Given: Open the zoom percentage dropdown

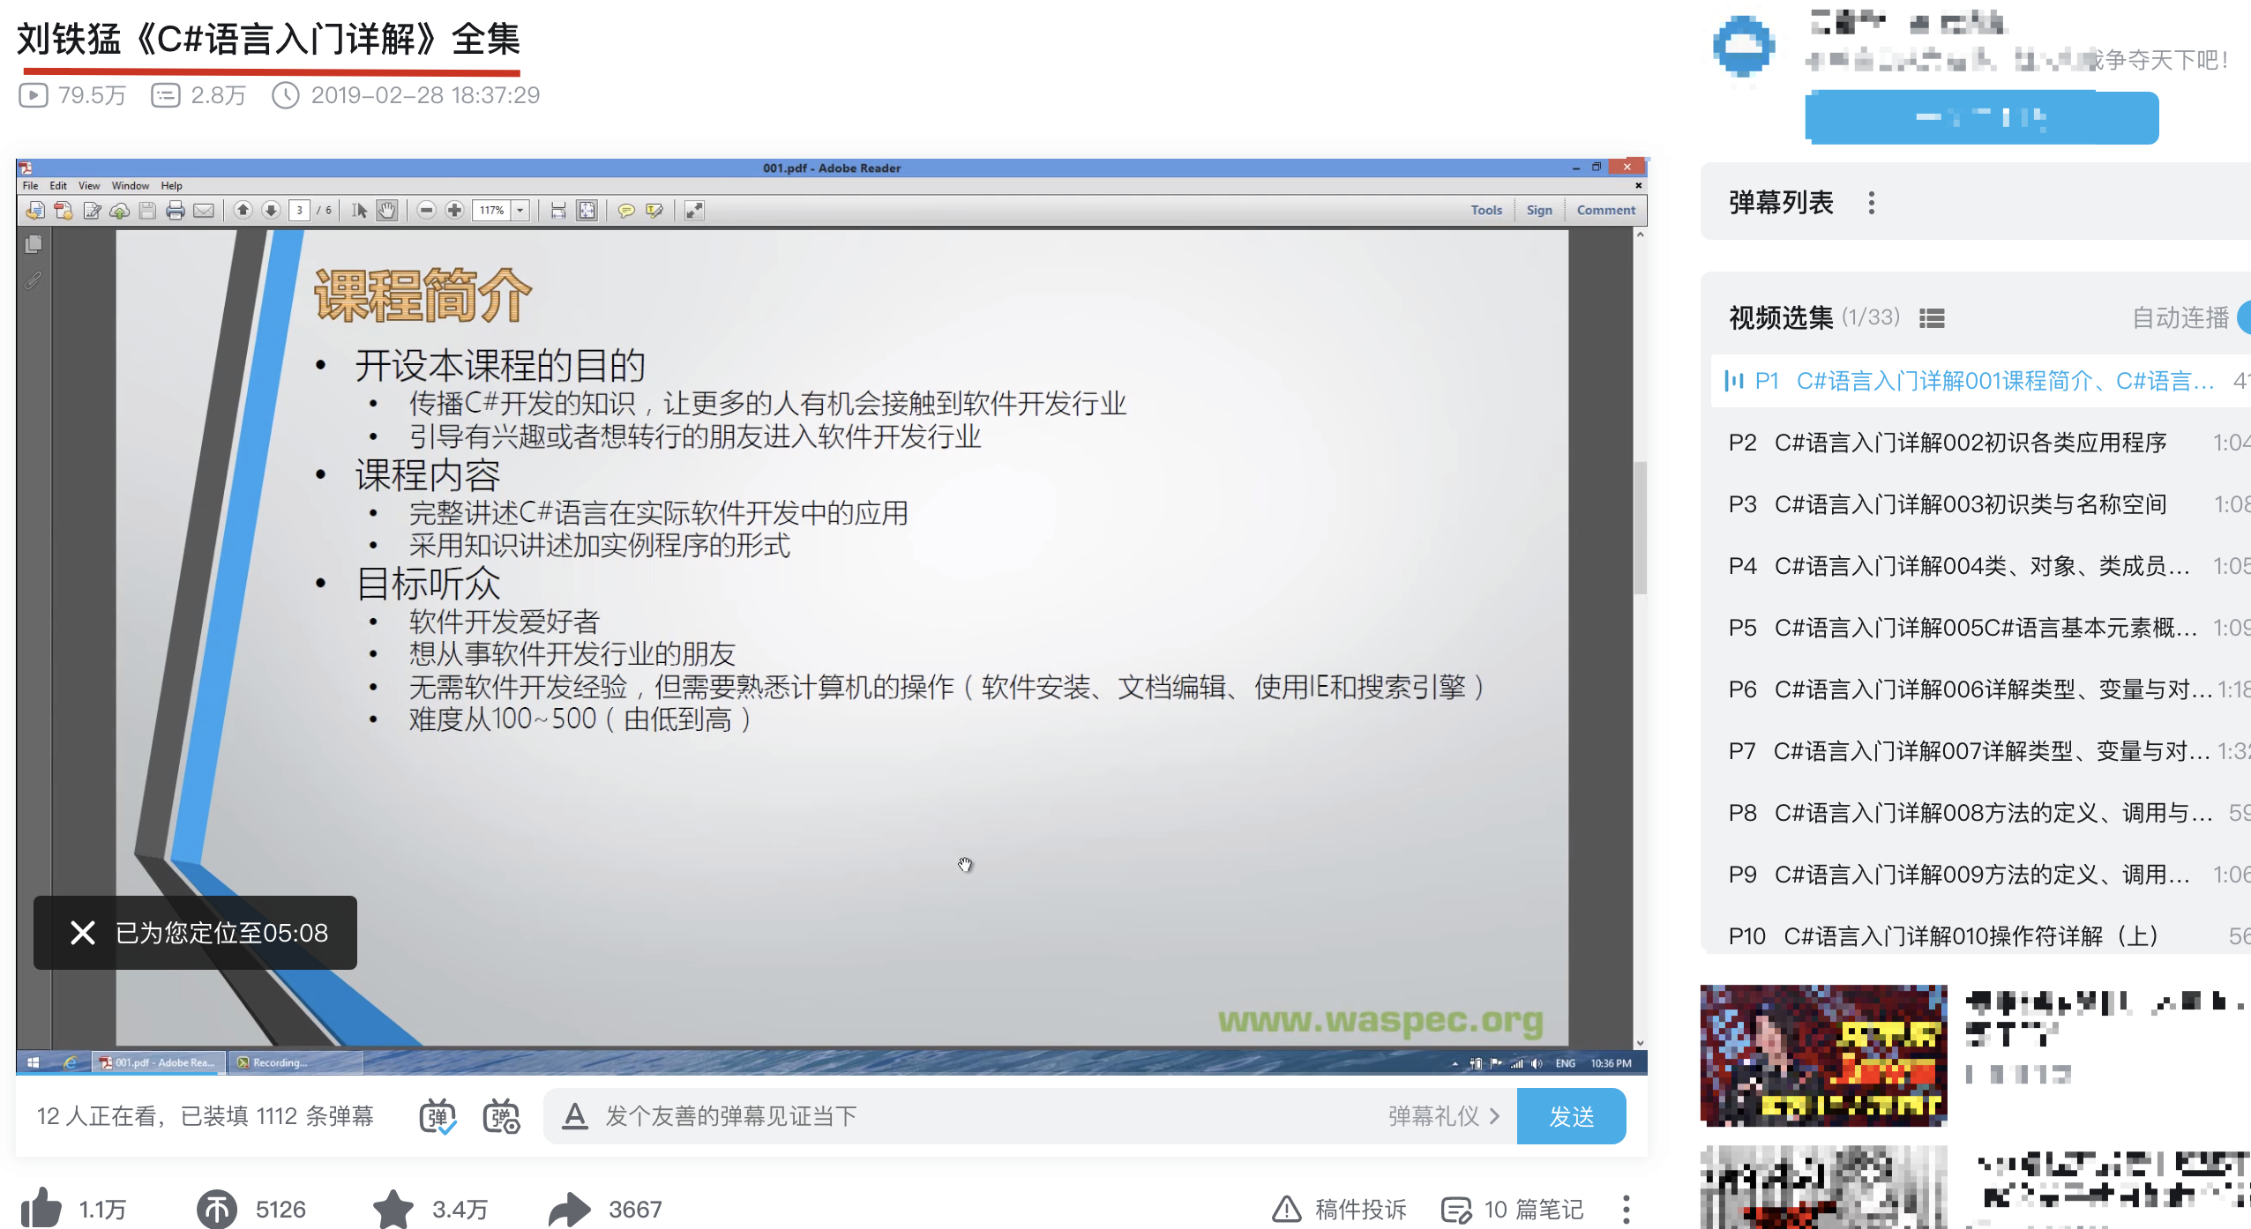Looking at the screenshot, I should [520, 211].
